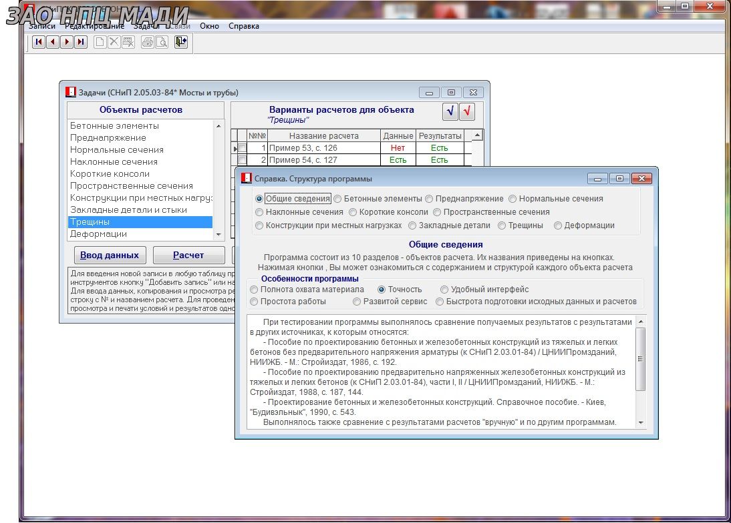Go to the previous record
Screen dimensions: 731x523
click(53, 42)
